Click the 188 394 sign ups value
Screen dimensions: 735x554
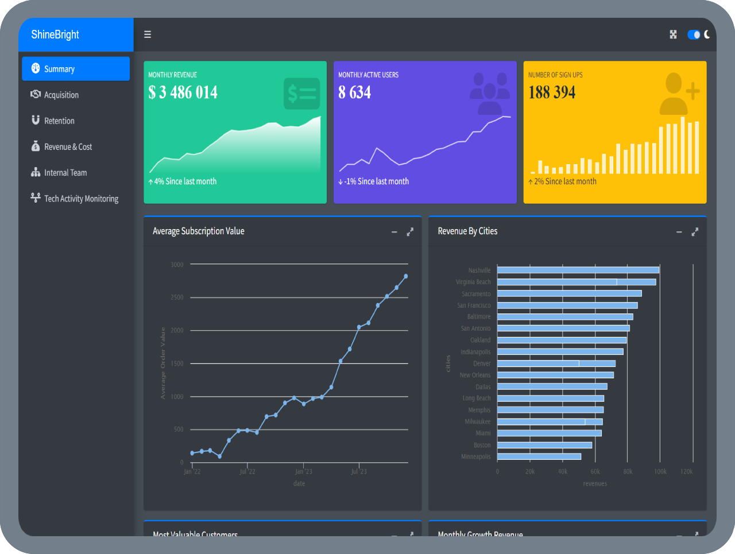click(552, 92)
